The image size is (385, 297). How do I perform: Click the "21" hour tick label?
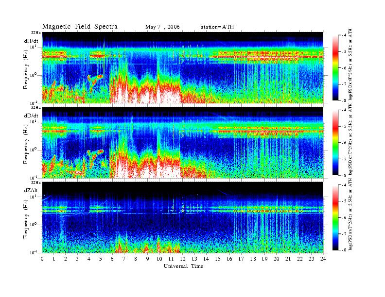tap(288, 259)
